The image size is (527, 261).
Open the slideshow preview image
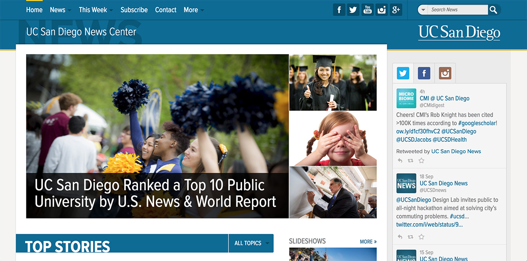[333, 254]
